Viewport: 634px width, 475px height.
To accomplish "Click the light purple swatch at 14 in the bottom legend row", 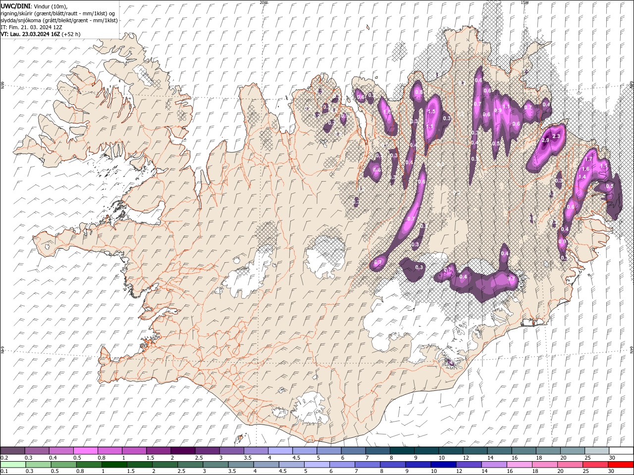I will (x=493, y=465).
